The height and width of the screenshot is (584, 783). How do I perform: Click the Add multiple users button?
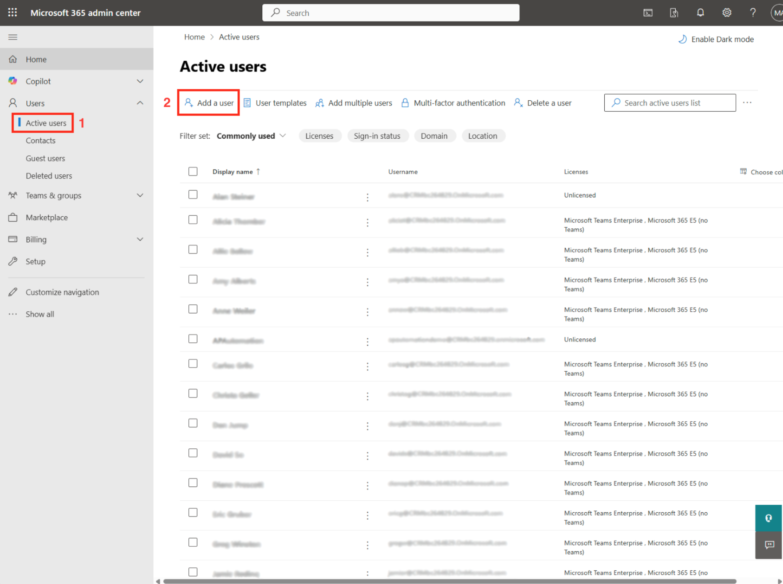(x=354, y=103)
